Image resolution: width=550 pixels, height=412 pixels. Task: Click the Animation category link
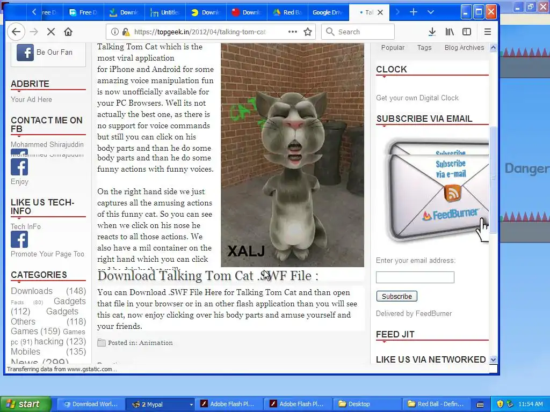(x=156, y=343)
